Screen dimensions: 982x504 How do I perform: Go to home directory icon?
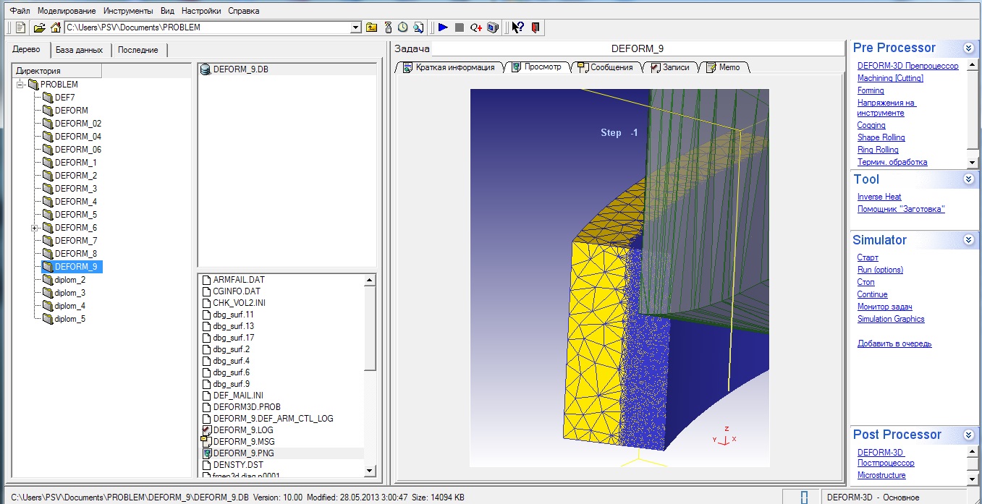[55, 27]
